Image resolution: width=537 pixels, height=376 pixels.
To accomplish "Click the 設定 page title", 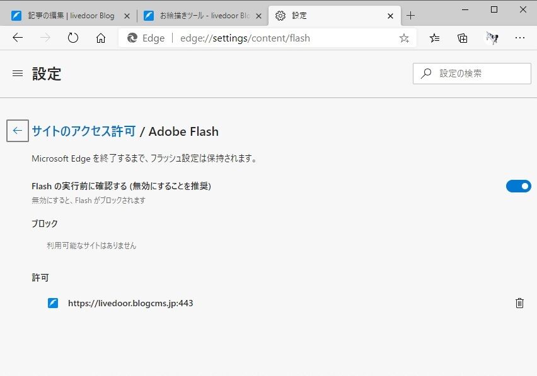I will [x=47, y=74].
